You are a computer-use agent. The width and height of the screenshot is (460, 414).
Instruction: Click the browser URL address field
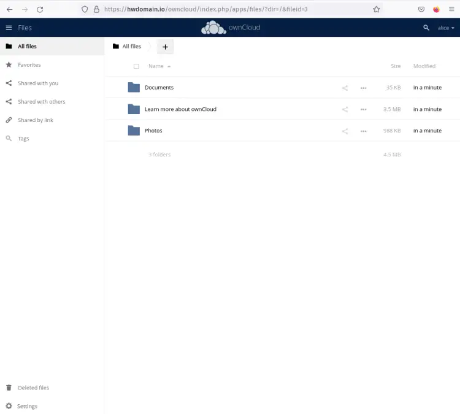pos(233,9)
